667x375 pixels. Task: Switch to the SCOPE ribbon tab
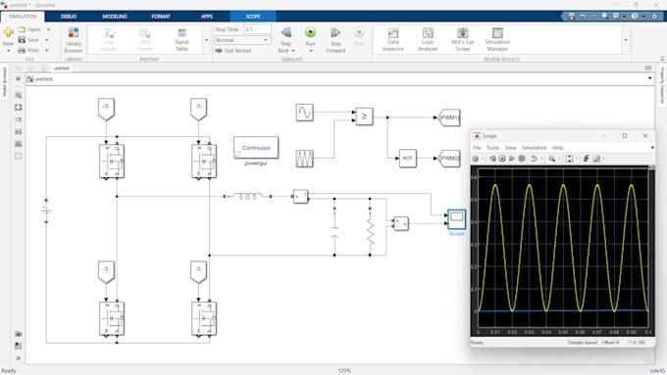(x=253, y=16)
